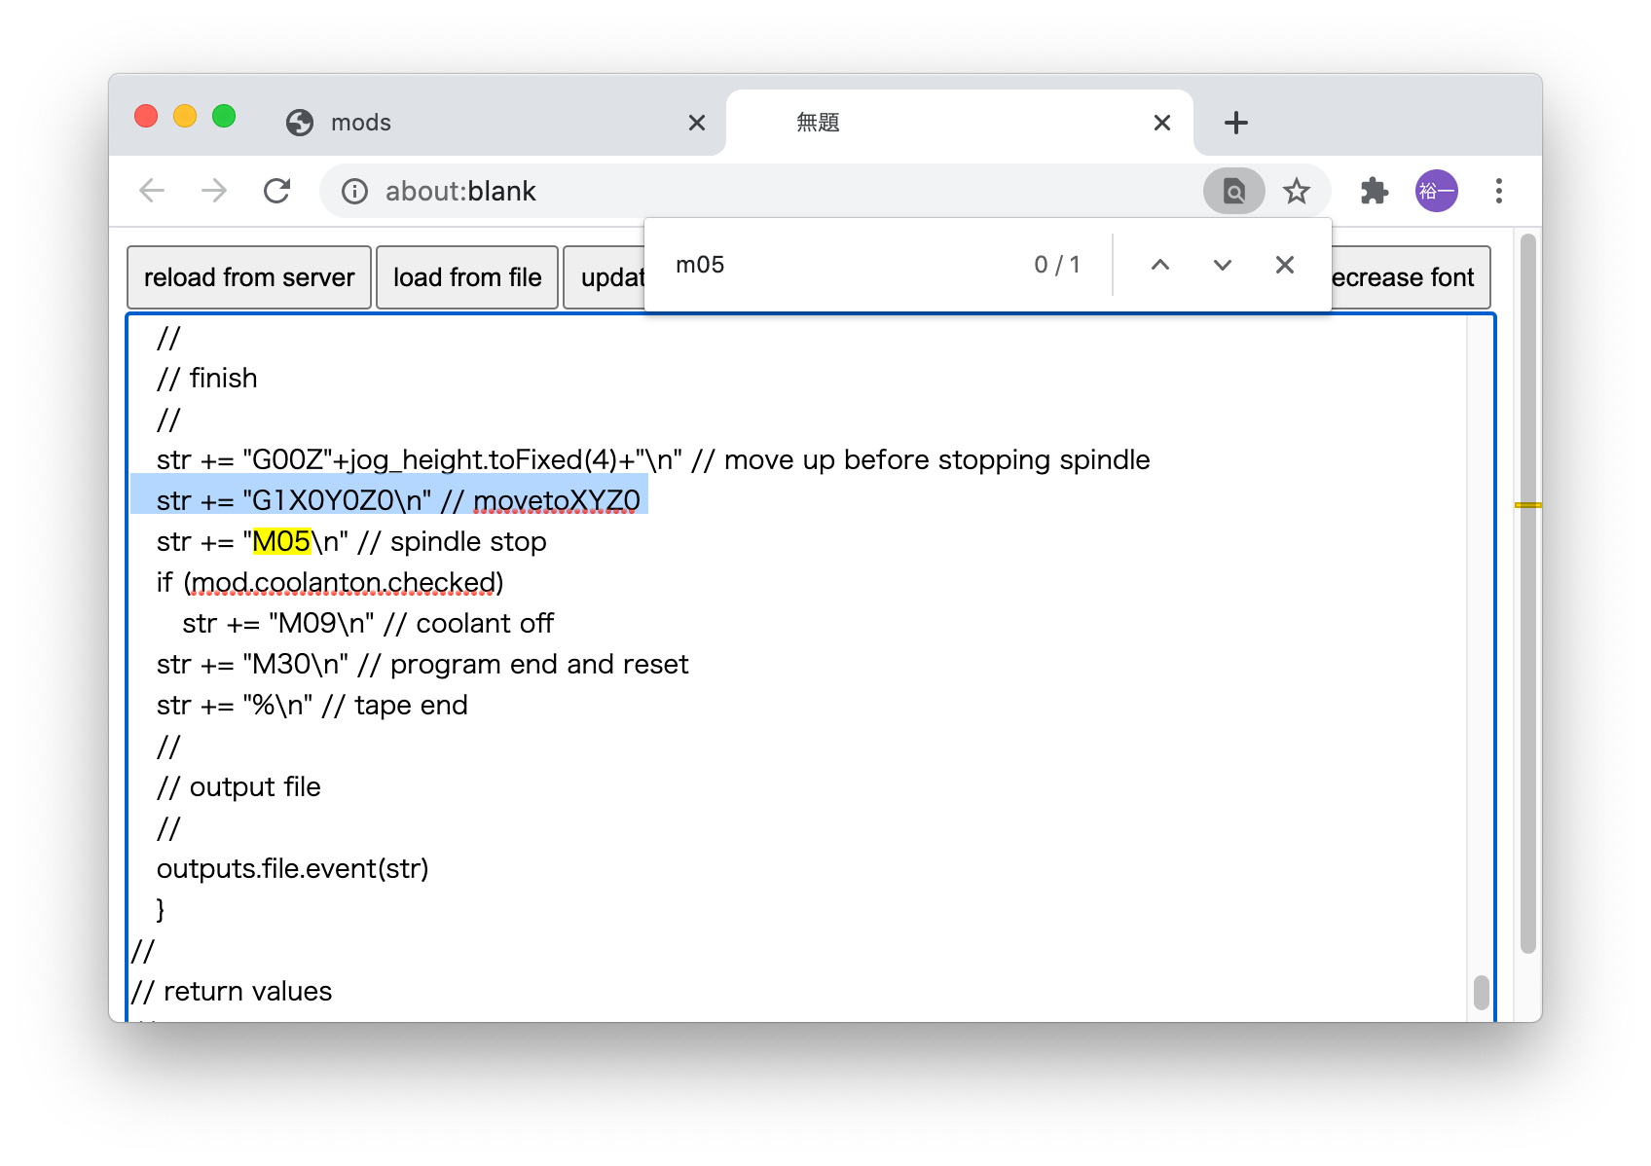This screenshot has height=1166, width=1651.
Task: Open the Chrome three-dot menu
Action: click(x=1498, y=191)
